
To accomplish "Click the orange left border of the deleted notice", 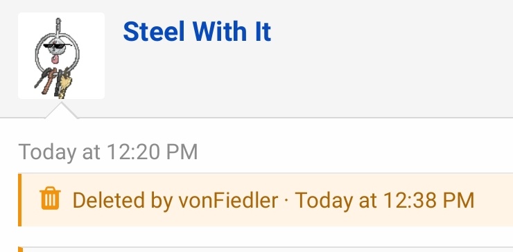I will [19, 199].
